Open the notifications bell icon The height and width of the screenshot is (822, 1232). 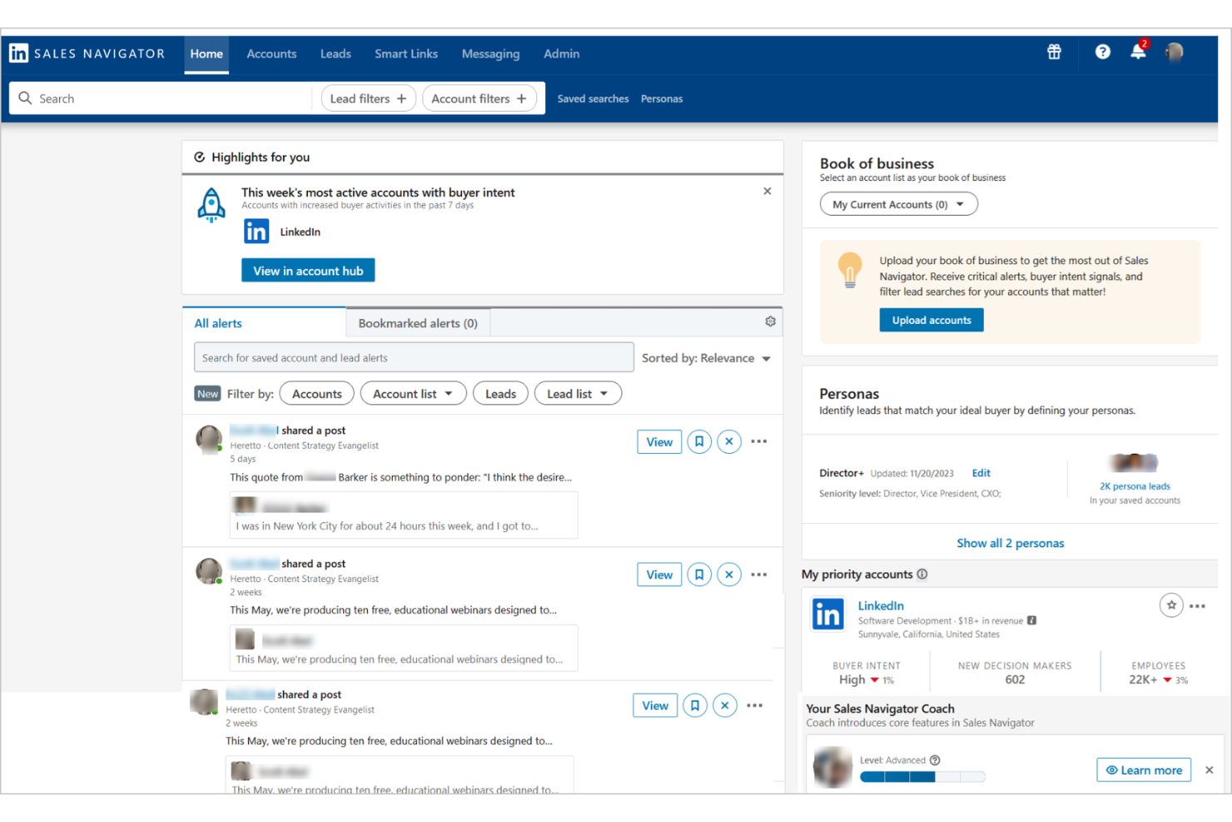pos(1138,52)
